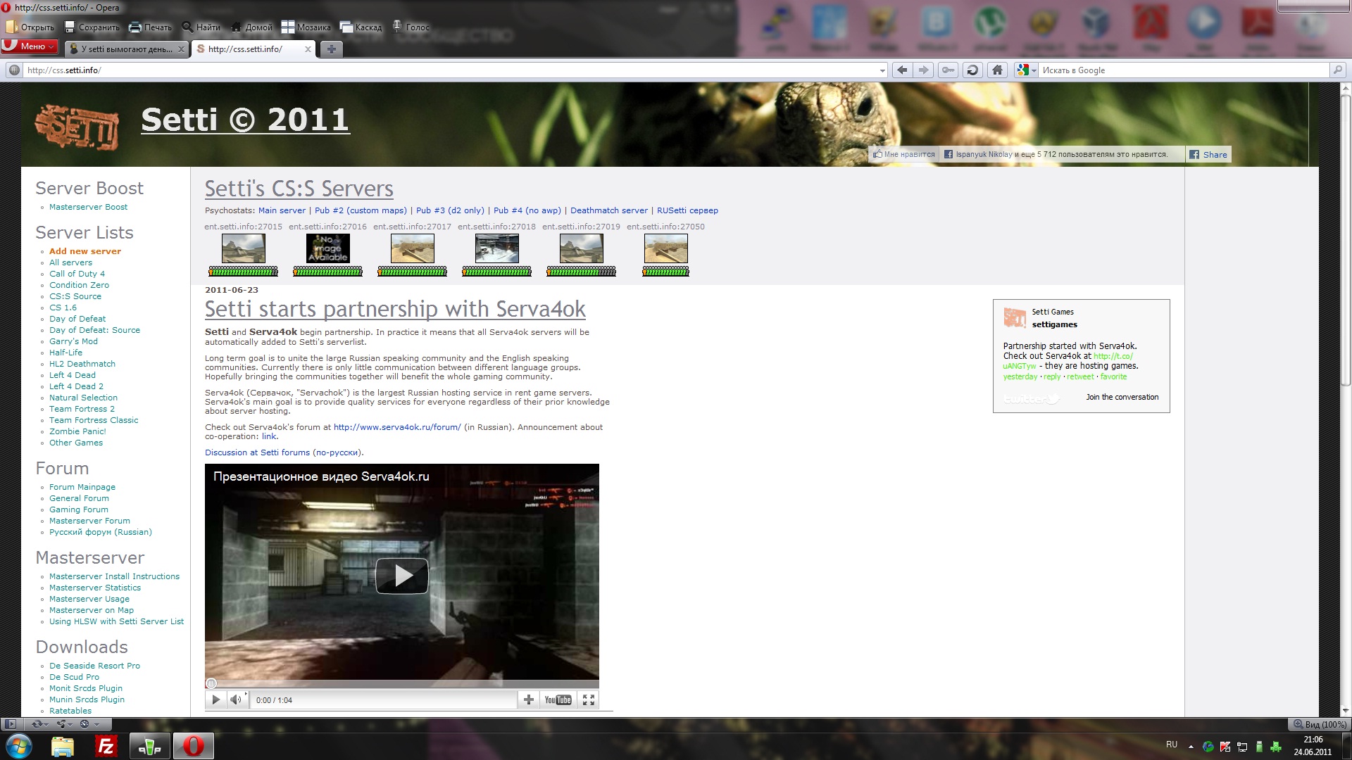This screenshot has width=1352, height=760.
Task: Toggle fullscreen on the YouTube video
Action: 589,699
